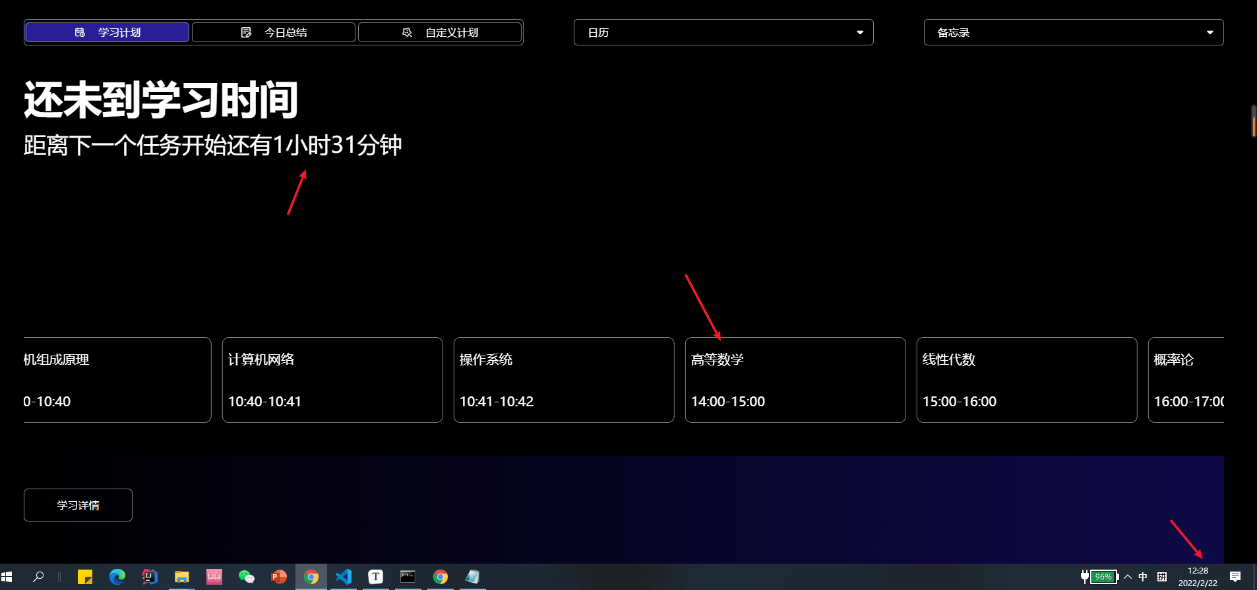Open the notification center icon
Screen dimensions: 1257x590
click(x=1235, y=577)
